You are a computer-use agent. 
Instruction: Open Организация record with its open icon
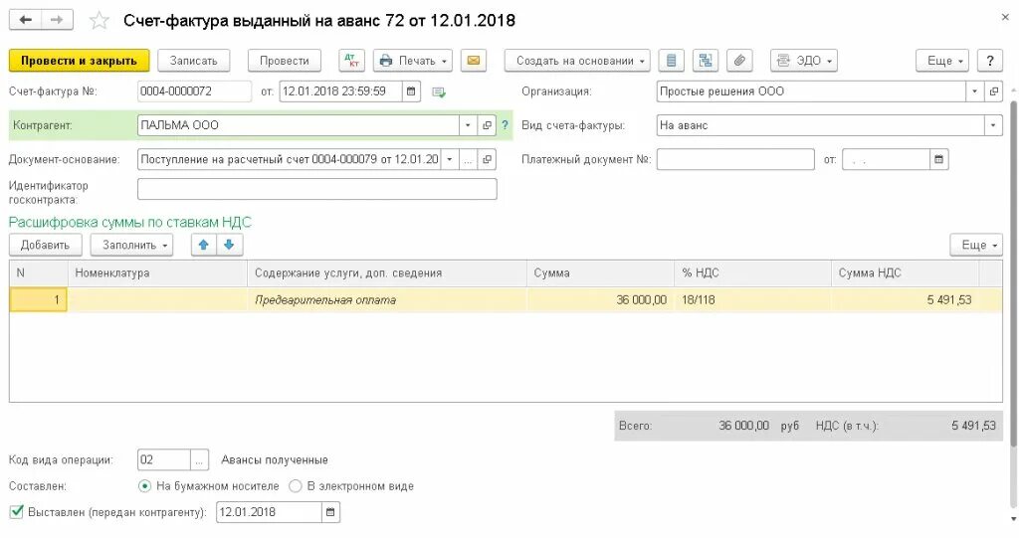994,91
